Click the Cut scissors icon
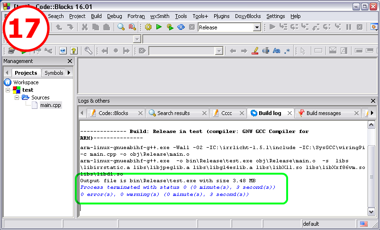Screen dimensions: 380x230 pos(85,27)
